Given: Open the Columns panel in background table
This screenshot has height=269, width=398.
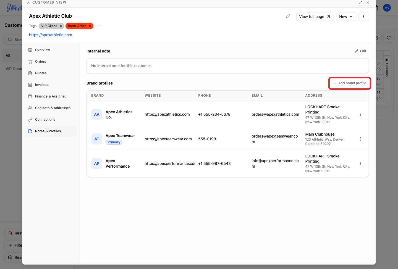Looking at the screenshot, I should click(387, 67).
